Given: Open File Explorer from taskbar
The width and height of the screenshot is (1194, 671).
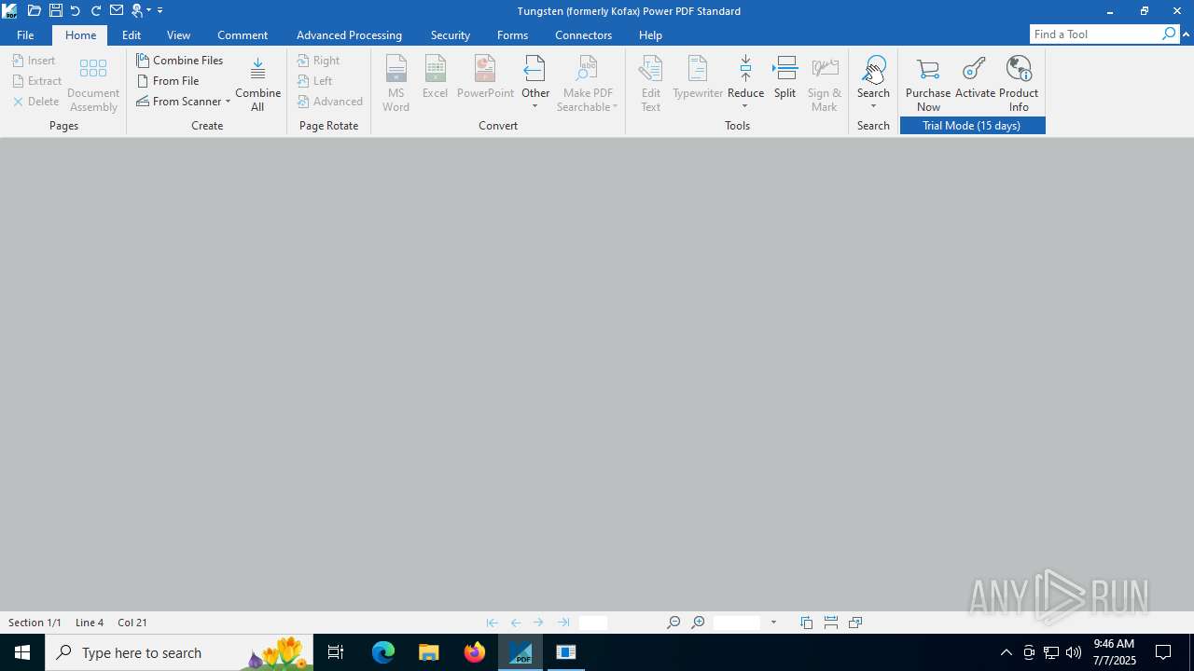Looking at the screenshot, I should point(429,652).
